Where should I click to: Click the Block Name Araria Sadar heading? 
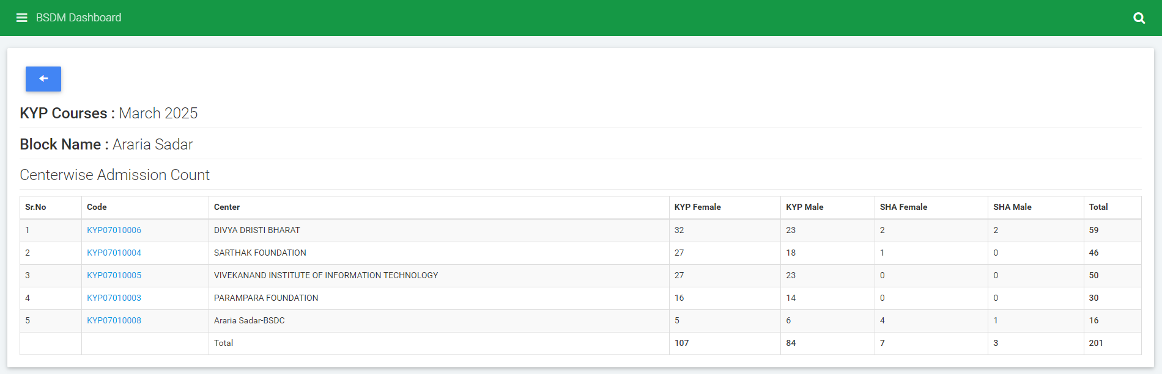click(x=106, y=145)
